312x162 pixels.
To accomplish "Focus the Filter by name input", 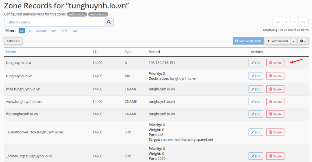I will [x=54, y=22].
